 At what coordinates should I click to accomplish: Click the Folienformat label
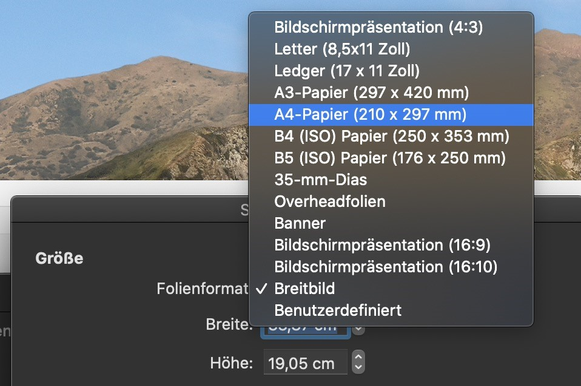tap(203, 289)
